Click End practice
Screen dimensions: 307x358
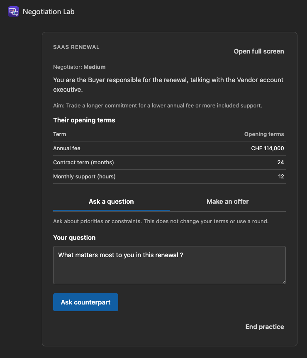[265, 327]
